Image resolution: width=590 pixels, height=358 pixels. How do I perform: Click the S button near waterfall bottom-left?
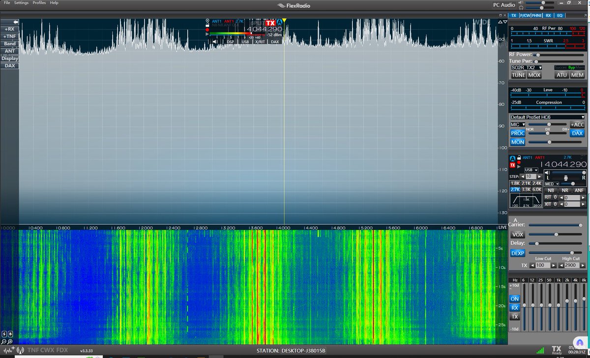4,334
